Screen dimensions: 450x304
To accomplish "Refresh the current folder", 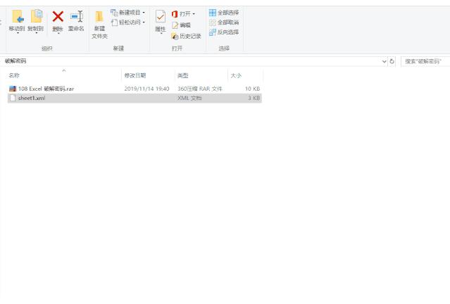I will (x=392, y=61).
